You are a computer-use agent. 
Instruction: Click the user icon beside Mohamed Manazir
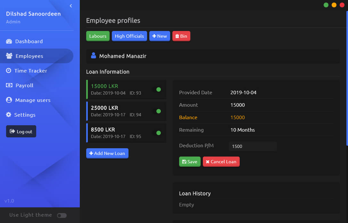[94, 56]
